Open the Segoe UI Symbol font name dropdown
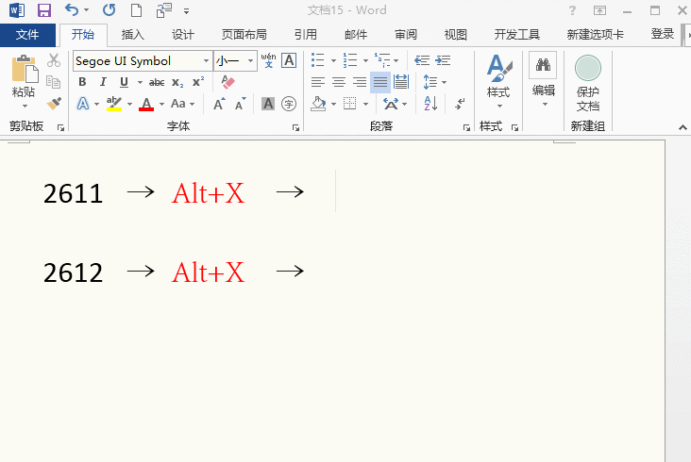The width and height of the screenshot is (691, 462). click(x=206, y=61)
